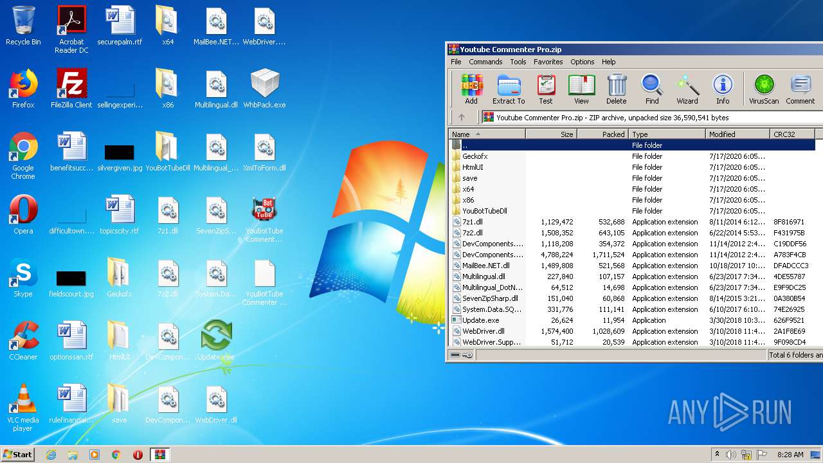Open the File menu in WinRAR
823x463 pixels.
pos(456,62)
